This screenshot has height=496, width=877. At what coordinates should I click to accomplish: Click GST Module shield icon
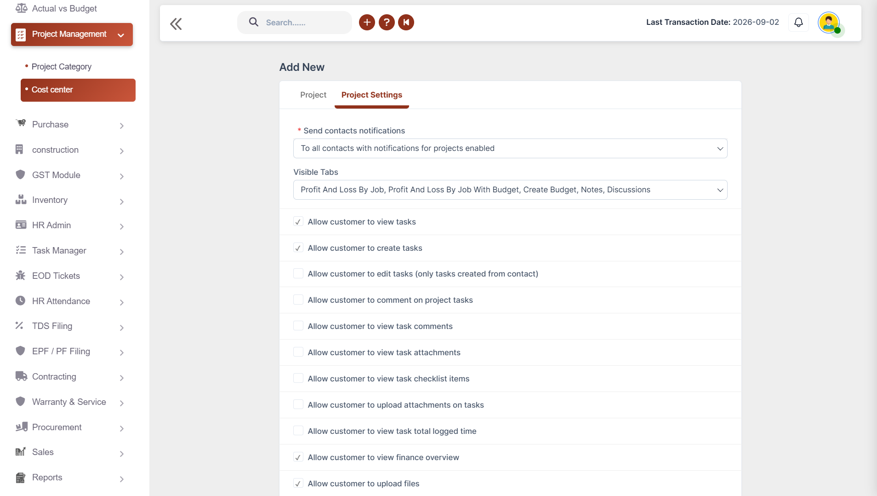(x=20, y=174)
